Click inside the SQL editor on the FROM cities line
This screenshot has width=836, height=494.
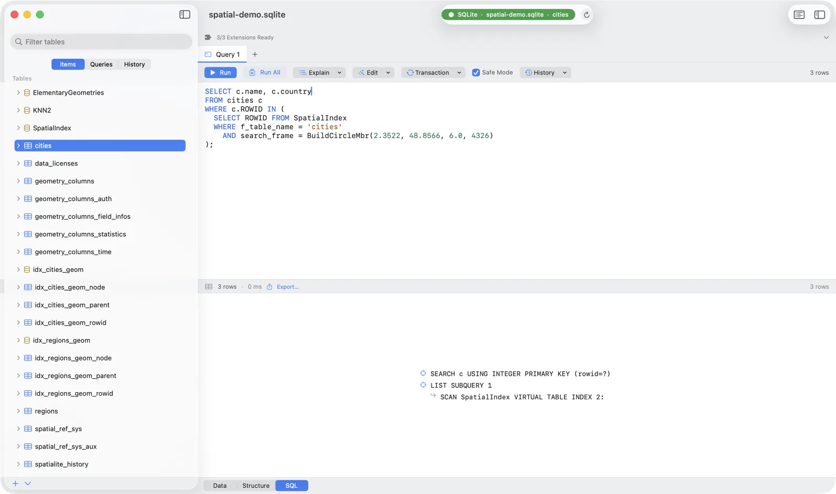[234, 100]
